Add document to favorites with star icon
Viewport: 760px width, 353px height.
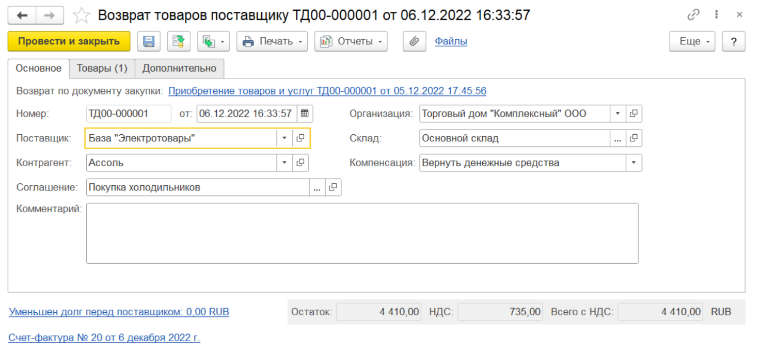tap(81, 15)
